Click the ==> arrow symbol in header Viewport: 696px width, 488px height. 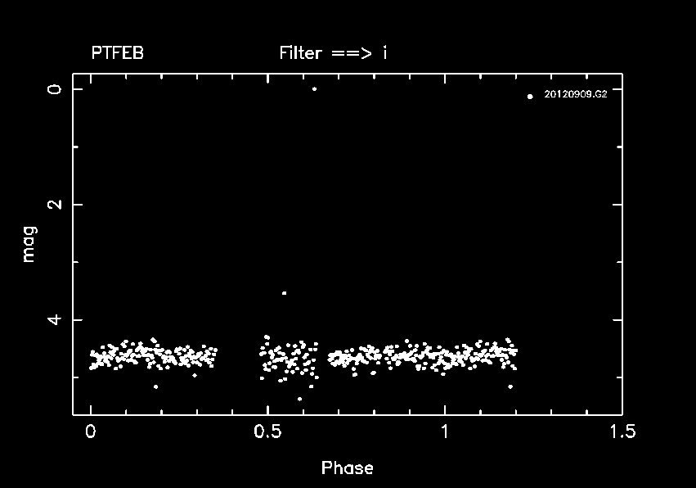tap(352, 54)
